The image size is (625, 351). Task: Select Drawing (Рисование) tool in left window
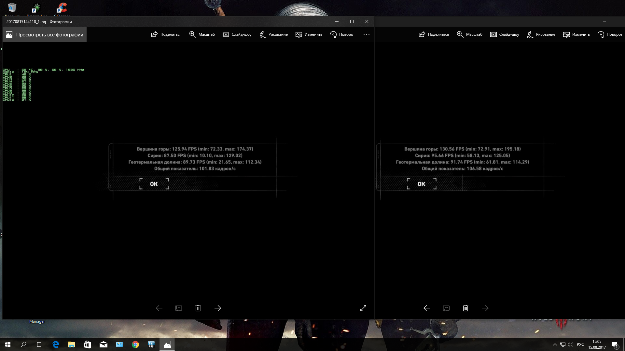273,34
